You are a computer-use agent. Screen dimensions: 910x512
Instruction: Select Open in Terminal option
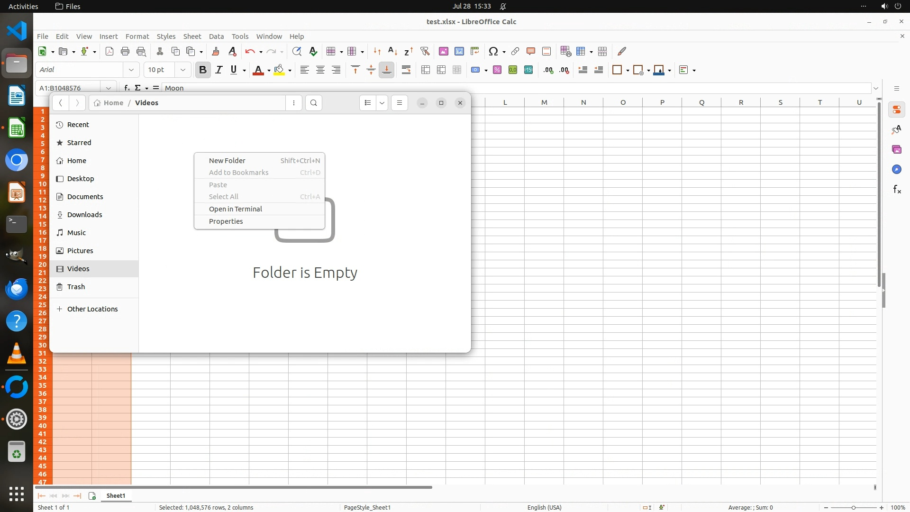click(236, 209)
